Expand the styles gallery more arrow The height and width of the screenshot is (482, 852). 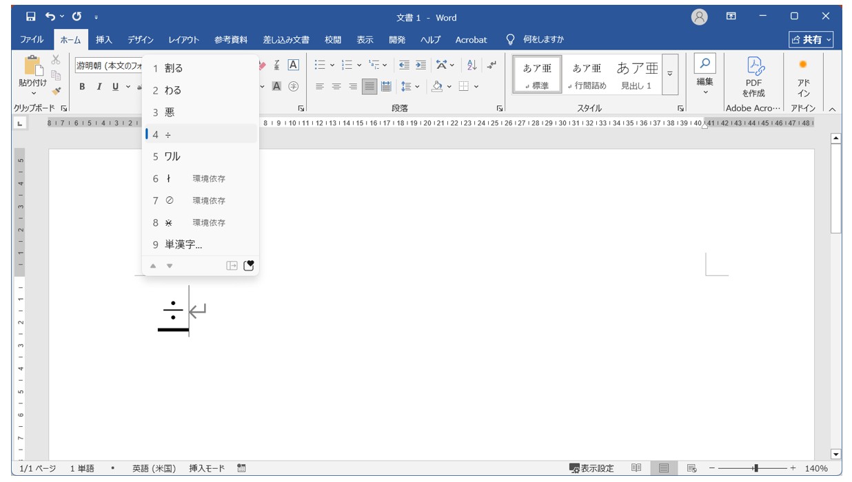coord(670,74)
